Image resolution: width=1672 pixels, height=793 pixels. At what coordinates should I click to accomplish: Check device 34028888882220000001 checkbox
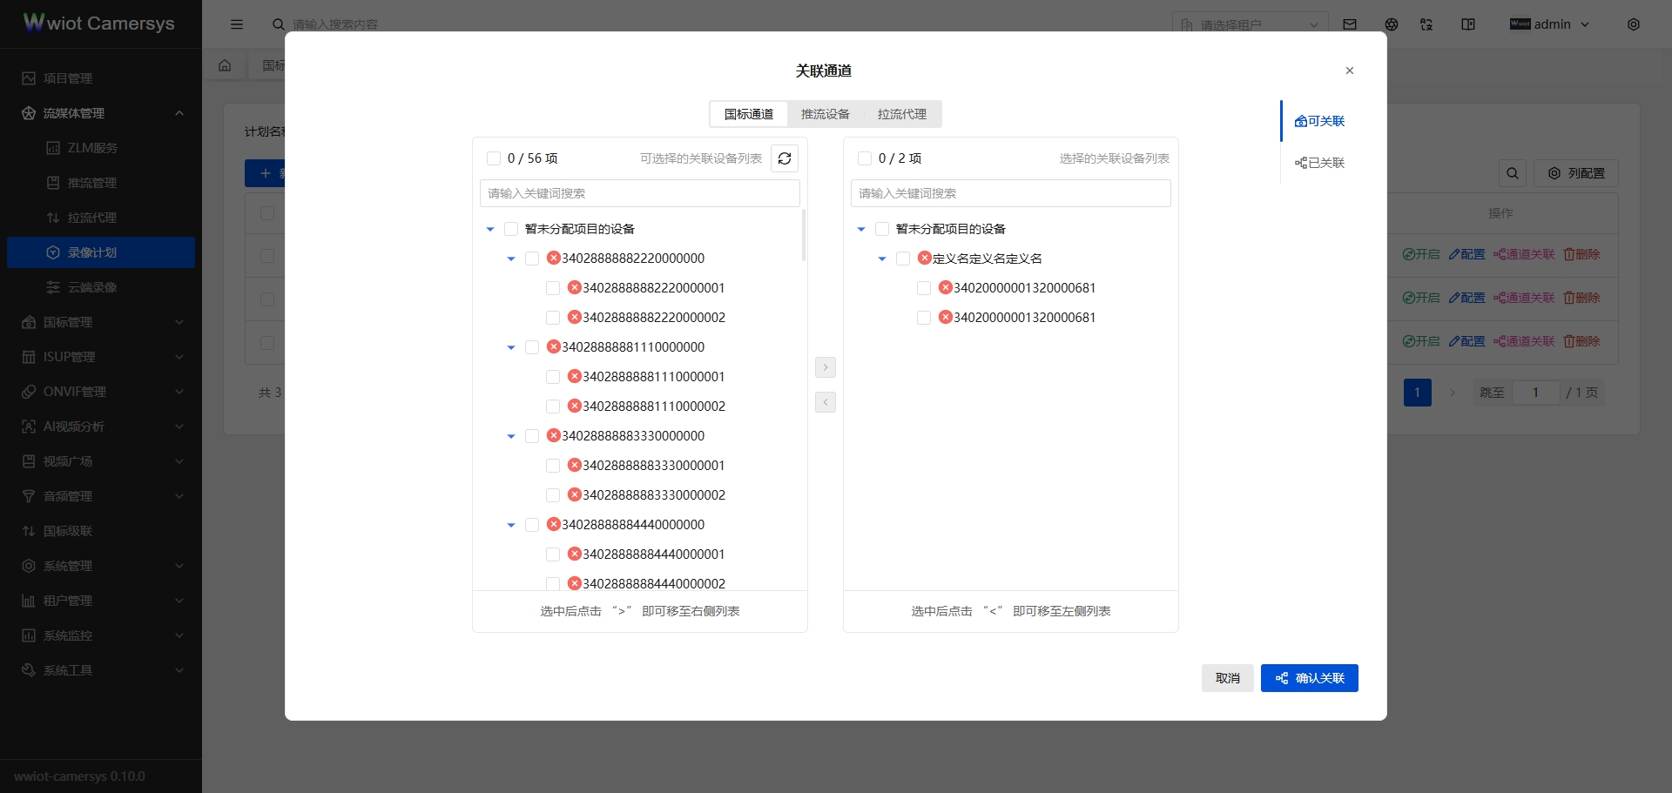[554, 288]
